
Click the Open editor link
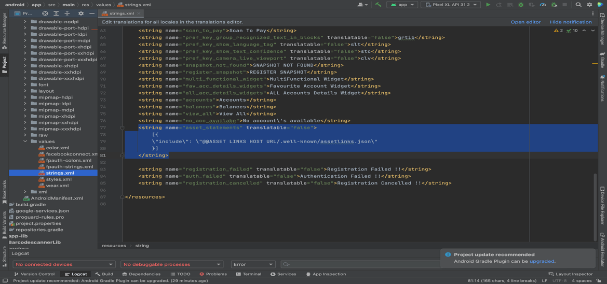(x=525, y=22)
